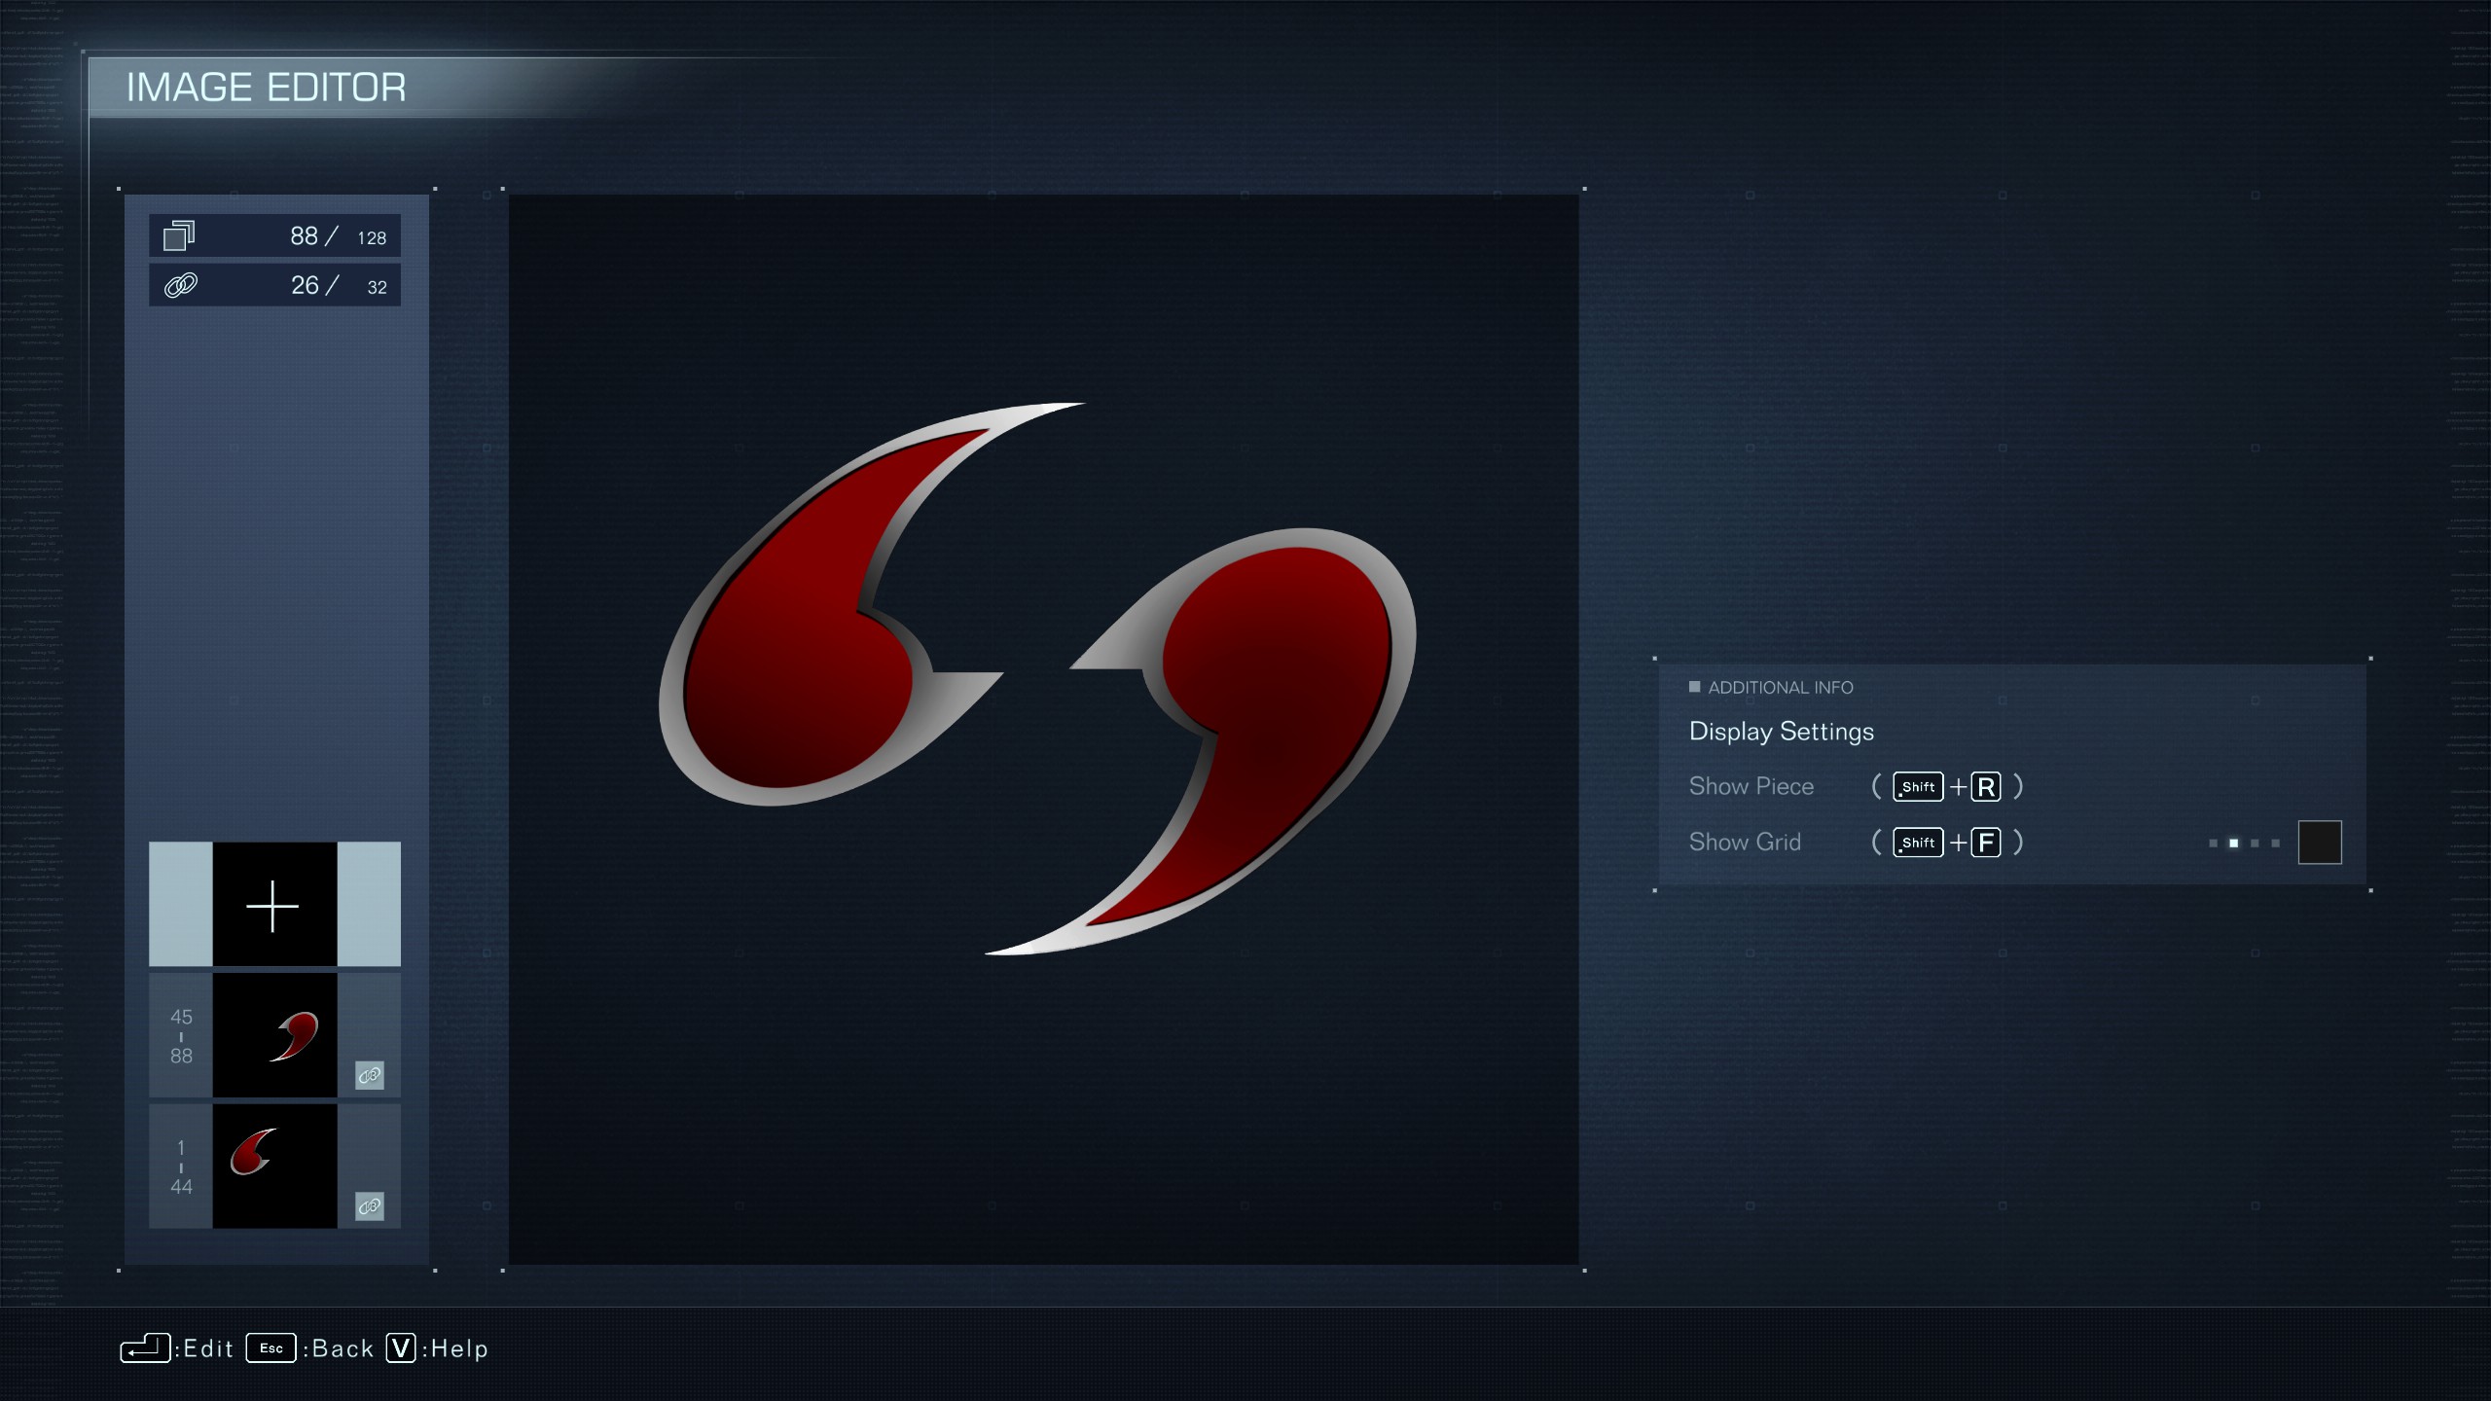Click link icon on layer group 45-88
Image resolution: width=2491 pixels, height=1401 pixels.
tap(369, 1075)
